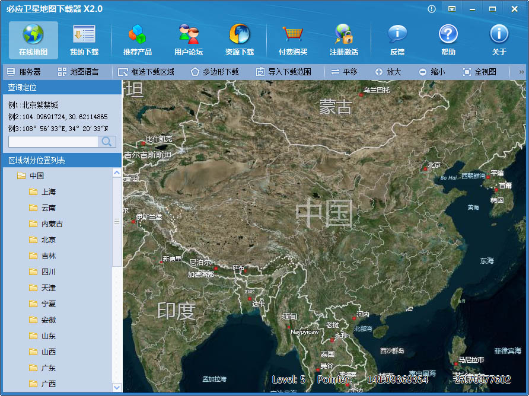
Task: Open the 反馈 feedback dialog
Action: (397, 40)
